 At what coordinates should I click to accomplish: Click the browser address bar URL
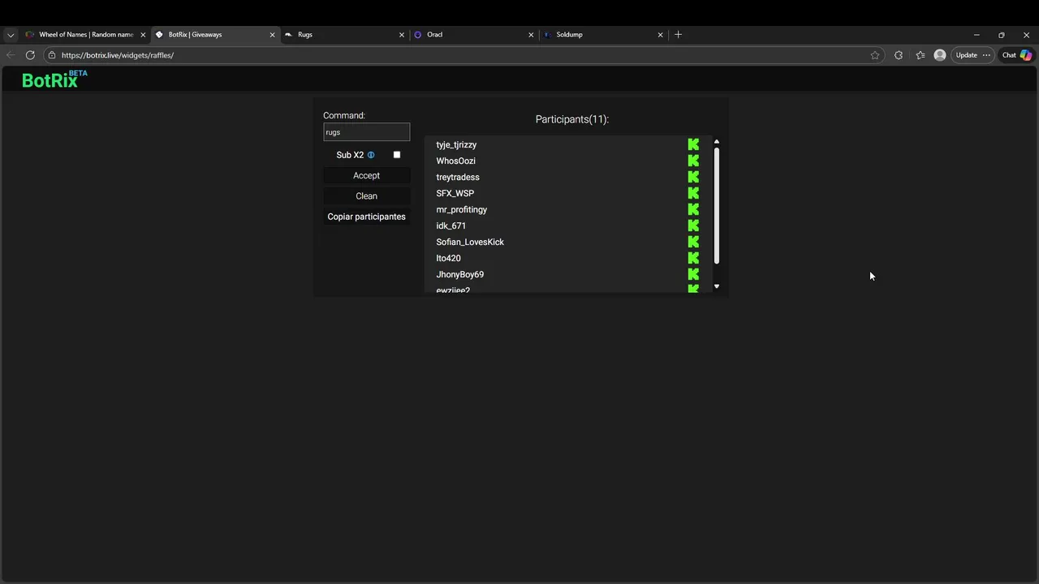[x=118, y=55]
